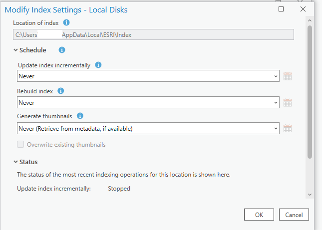Open calendar icon for Update index incrementally
322x230 pixels.
(287, 76)
